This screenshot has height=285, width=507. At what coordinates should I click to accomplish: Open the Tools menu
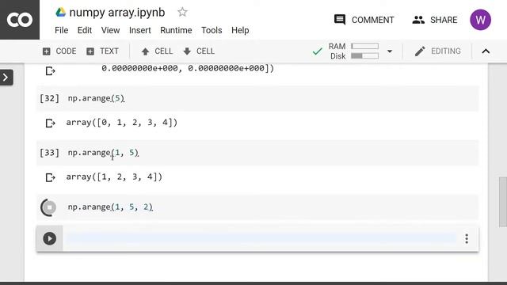pyautogui.click(x=212, y=30)
